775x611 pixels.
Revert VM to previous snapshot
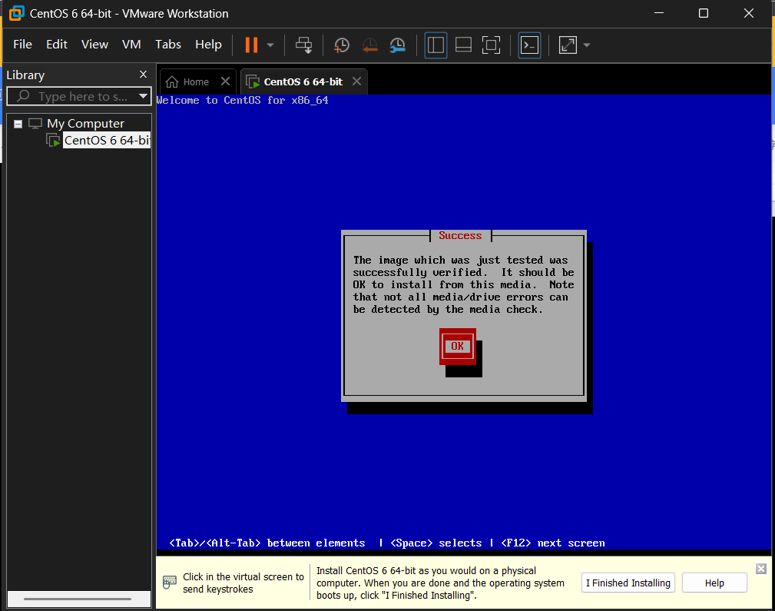tap(369, 45)
